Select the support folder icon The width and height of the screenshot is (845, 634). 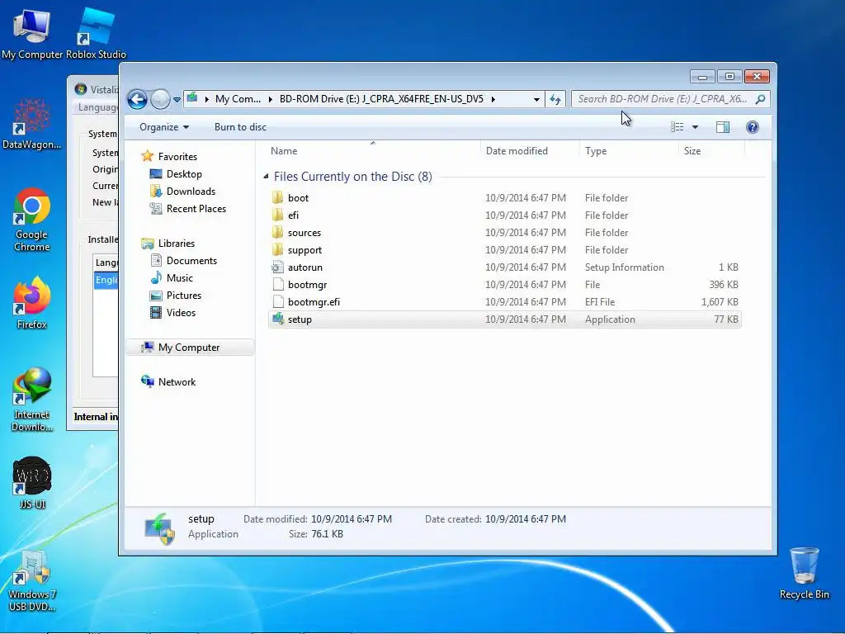click(277, 249)
